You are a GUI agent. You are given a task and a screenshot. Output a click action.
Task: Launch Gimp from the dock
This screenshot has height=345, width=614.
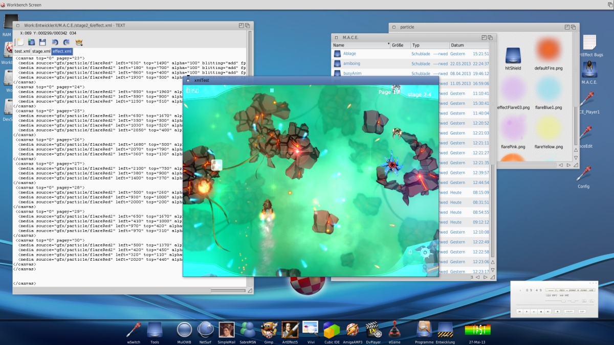pos(269,330)
